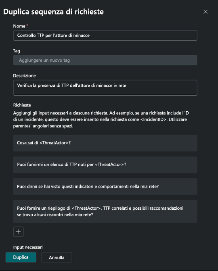Select the "indicatori e comportamenti" request

click(105, 186)
